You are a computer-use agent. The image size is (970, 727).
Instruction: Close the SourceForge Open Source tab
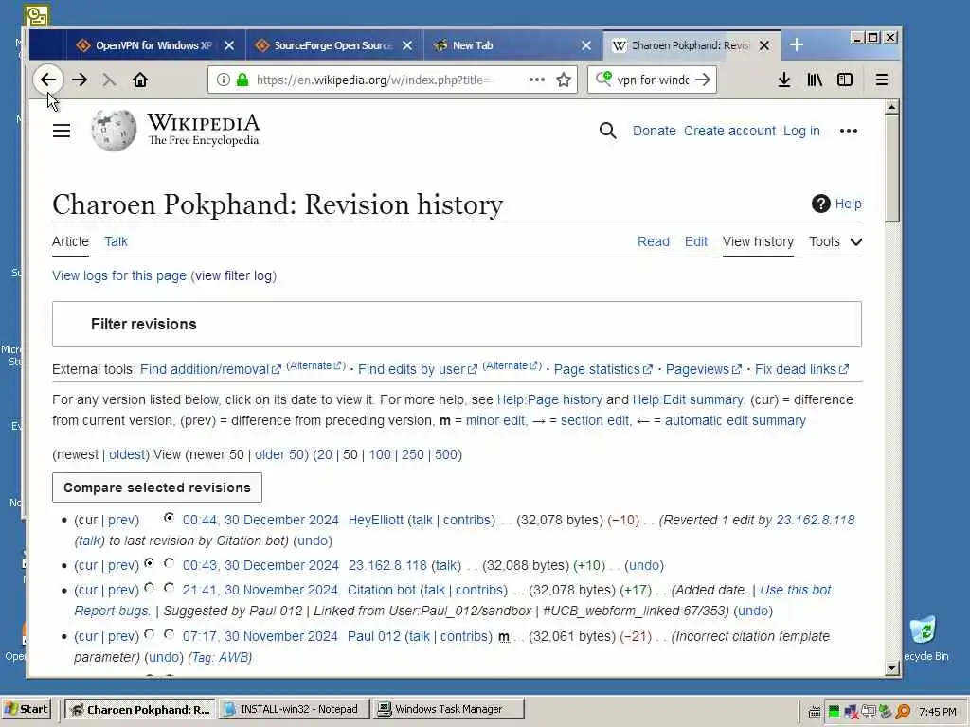(407, 45)
